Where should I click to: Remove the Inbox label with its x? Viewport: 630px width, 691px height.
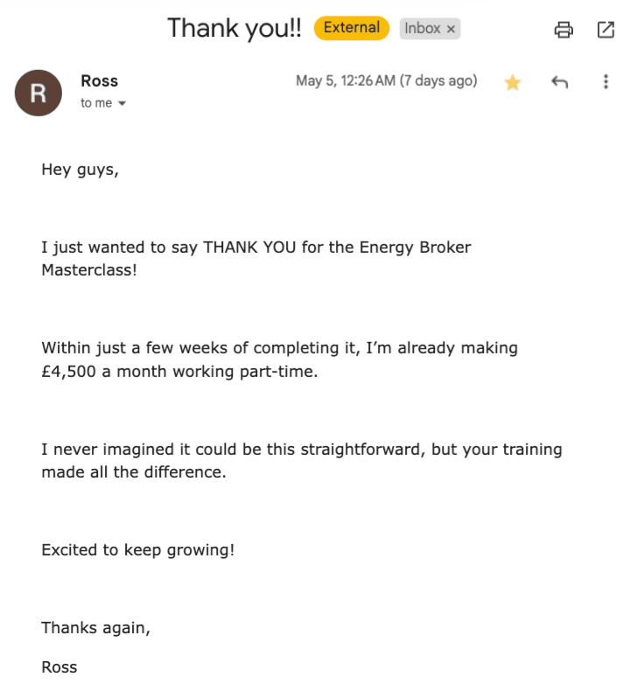click(x=451, y=29)
